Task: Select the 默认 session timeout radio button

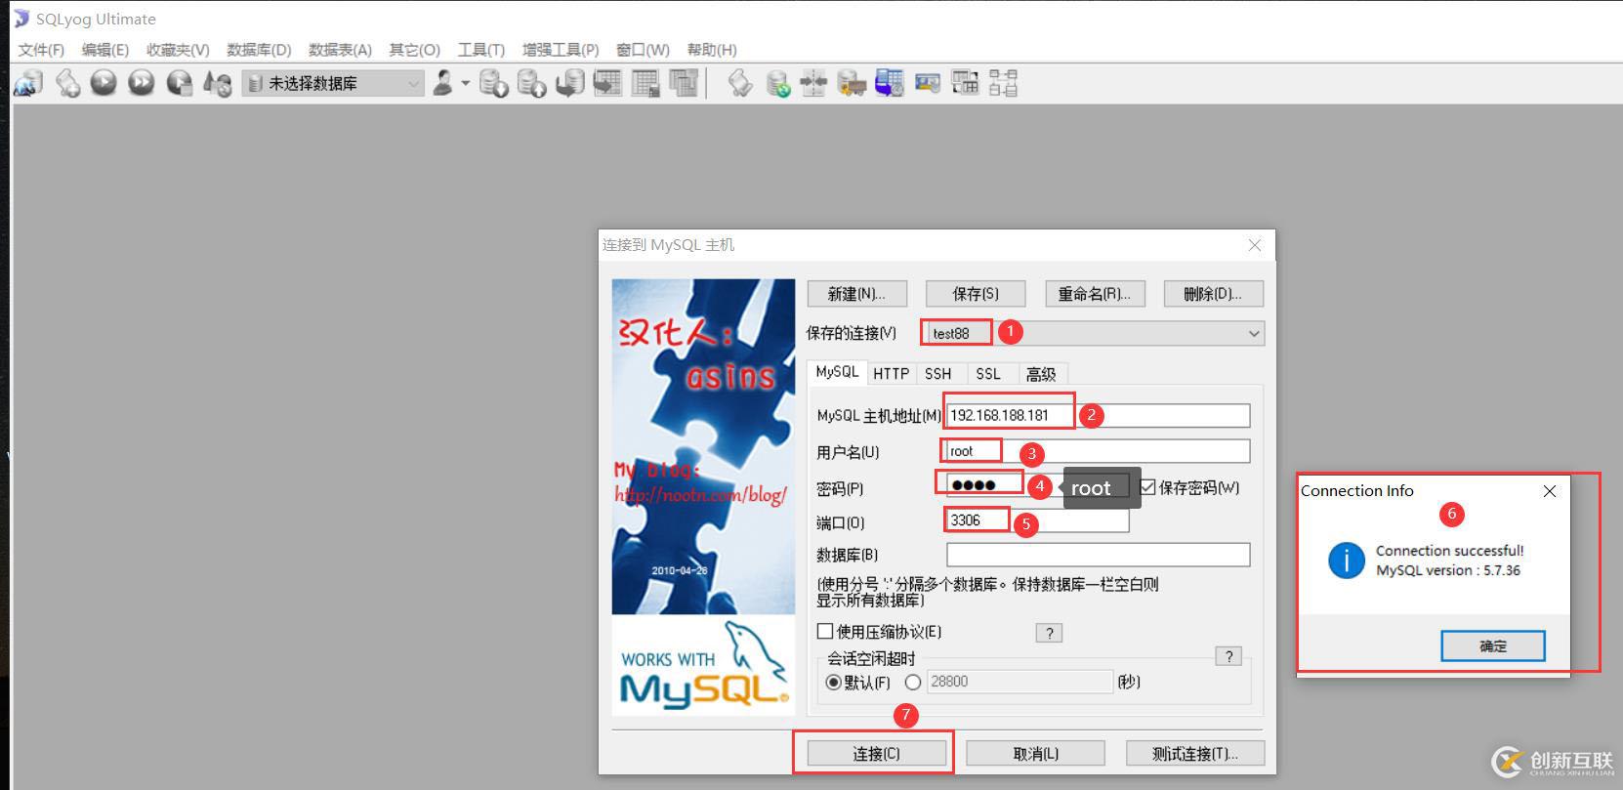Action: [834, 682]
